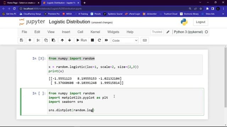Open the Edit menu
Image resolution: width=227 pixels, height=127 pixels.
coord(37,32)
